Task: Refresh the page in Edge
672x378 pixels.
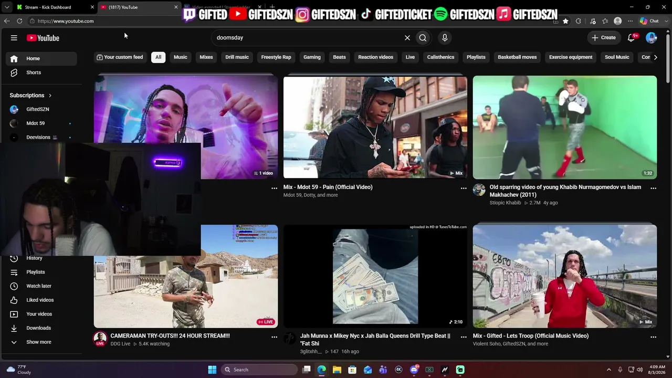Action: pos(19,21)
